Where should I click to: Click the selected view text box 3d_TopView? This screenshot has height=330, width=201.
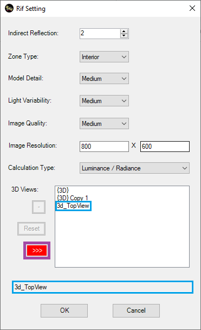point(102,287)
